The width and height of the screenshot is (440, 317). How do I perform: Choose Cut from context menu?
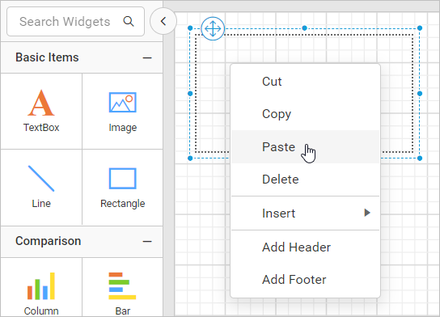[305, 82]
